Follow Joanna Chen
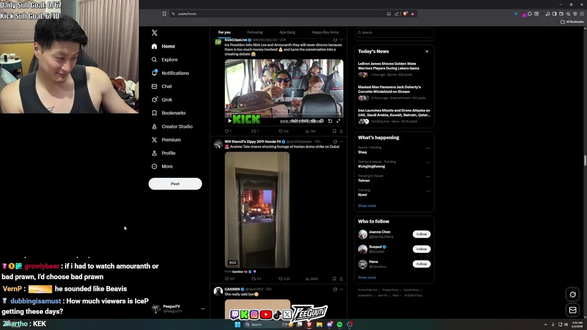The width and height of the screenshot is (587, 330). [421, 234]
